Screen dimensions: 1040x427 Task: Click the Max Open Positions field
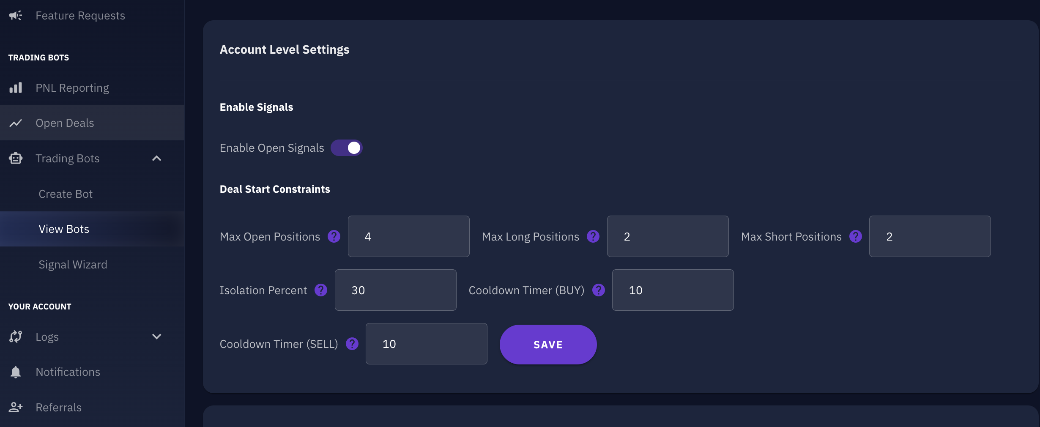click(x=408, y=236)
